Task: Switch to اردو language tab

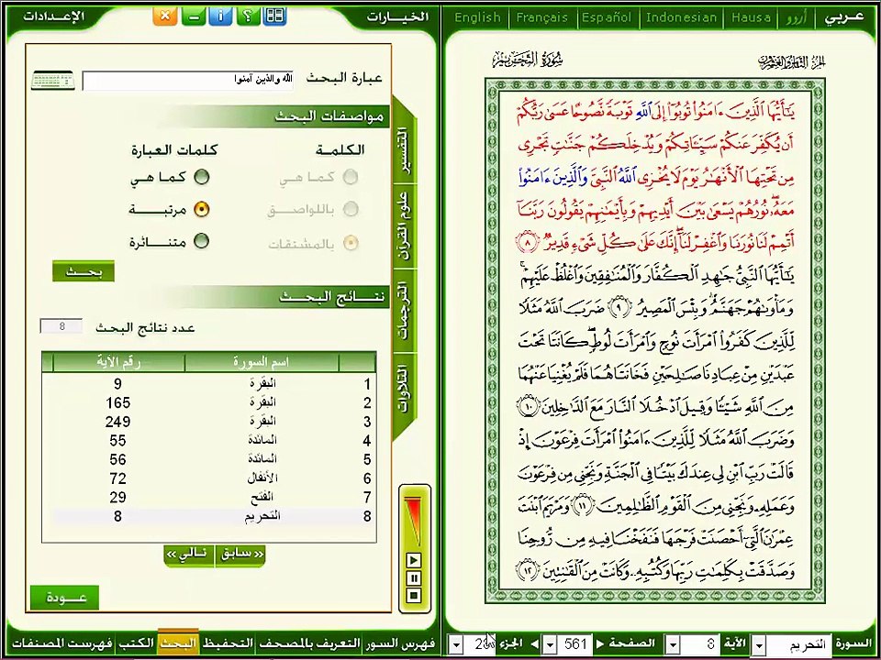Action: 797,17
